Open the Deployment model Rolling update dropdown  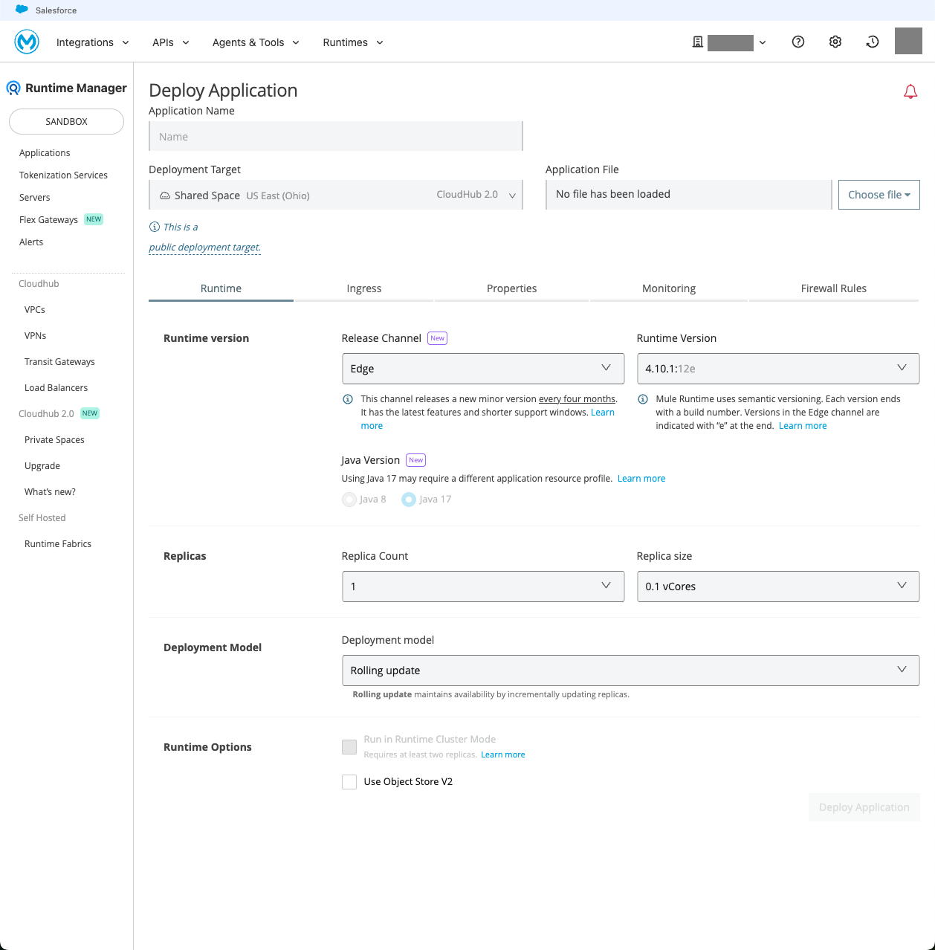click(630, 671)
